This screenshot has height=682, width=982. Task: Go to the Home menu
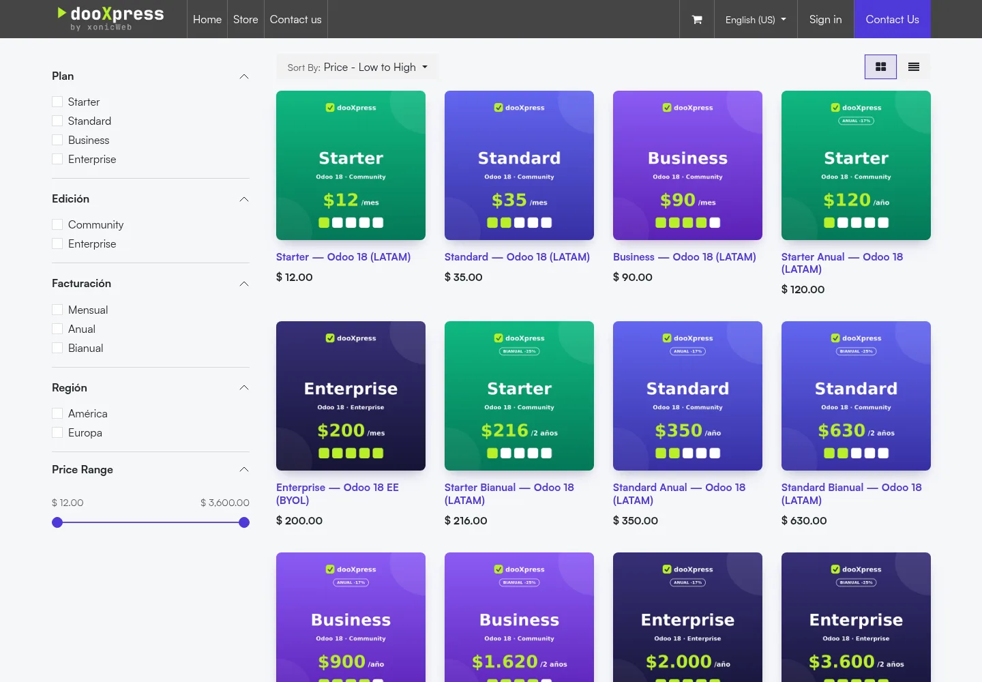click(207, 19)
